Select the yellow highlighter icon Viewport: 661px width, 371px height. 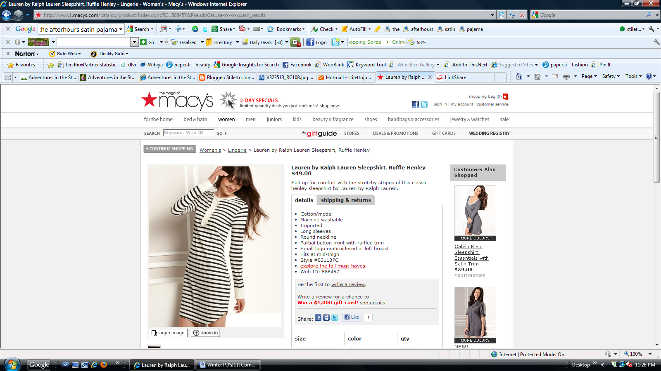(377, 29)
